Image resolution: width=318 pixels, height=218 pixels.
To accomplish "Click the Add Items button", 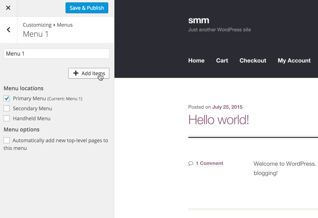I will pyautogui.click(x=89, y=73).
